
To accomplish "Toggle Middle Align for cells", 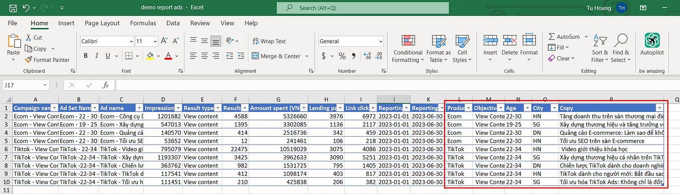I will click(205, 41).
